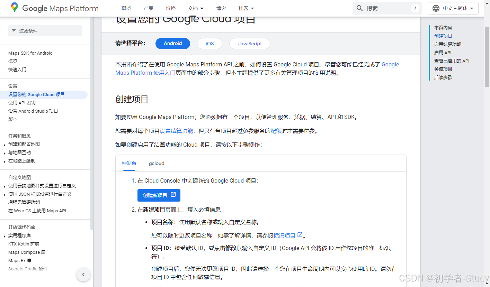490x287 pixels.
Task: Click the globe language icon
Action: click(x=436, y=8)
